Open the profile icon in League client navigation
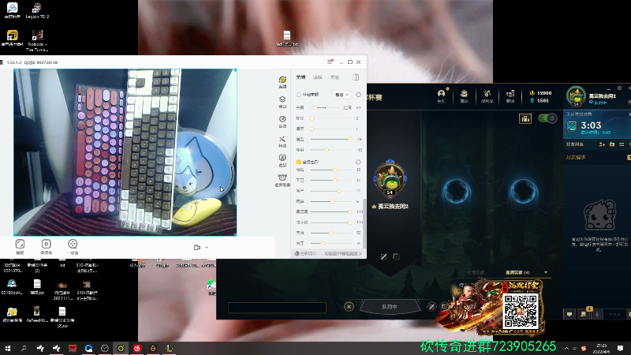The height and width of the screenshot is (355, 631). (x=442, y=96)
